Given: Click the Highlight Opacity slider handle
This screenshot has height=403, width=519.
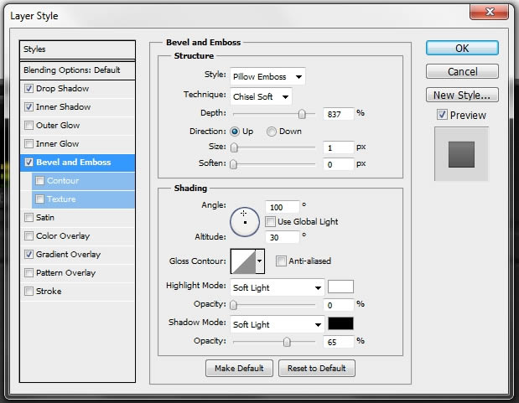Looking at the screenshot, I should (233, 305).
